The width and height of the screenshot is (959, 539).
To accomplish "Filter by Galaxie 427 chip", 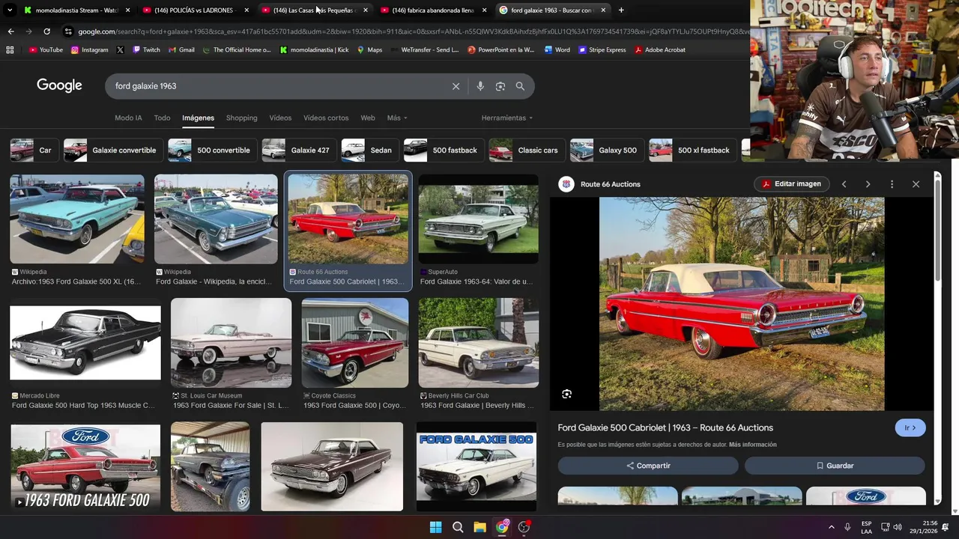I will pos(298,150).
